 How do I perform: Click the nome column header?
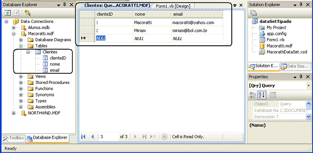tap(152, 14)
